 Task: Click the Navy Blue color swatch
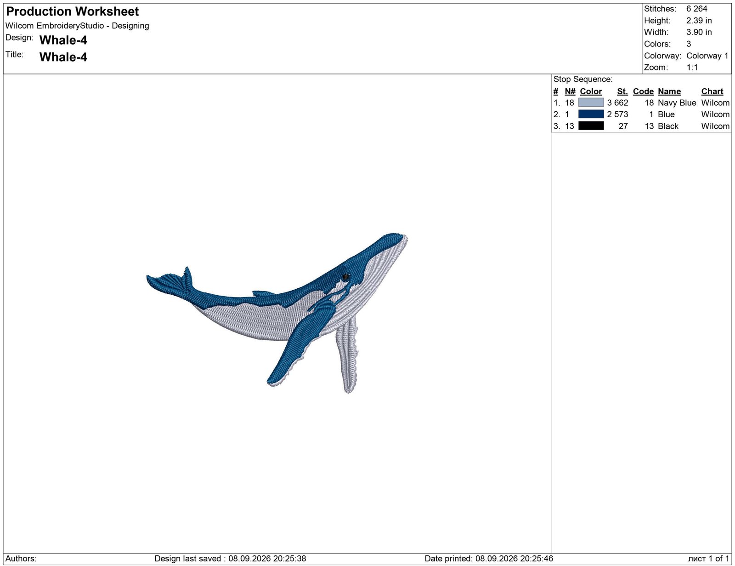point(591,103)
